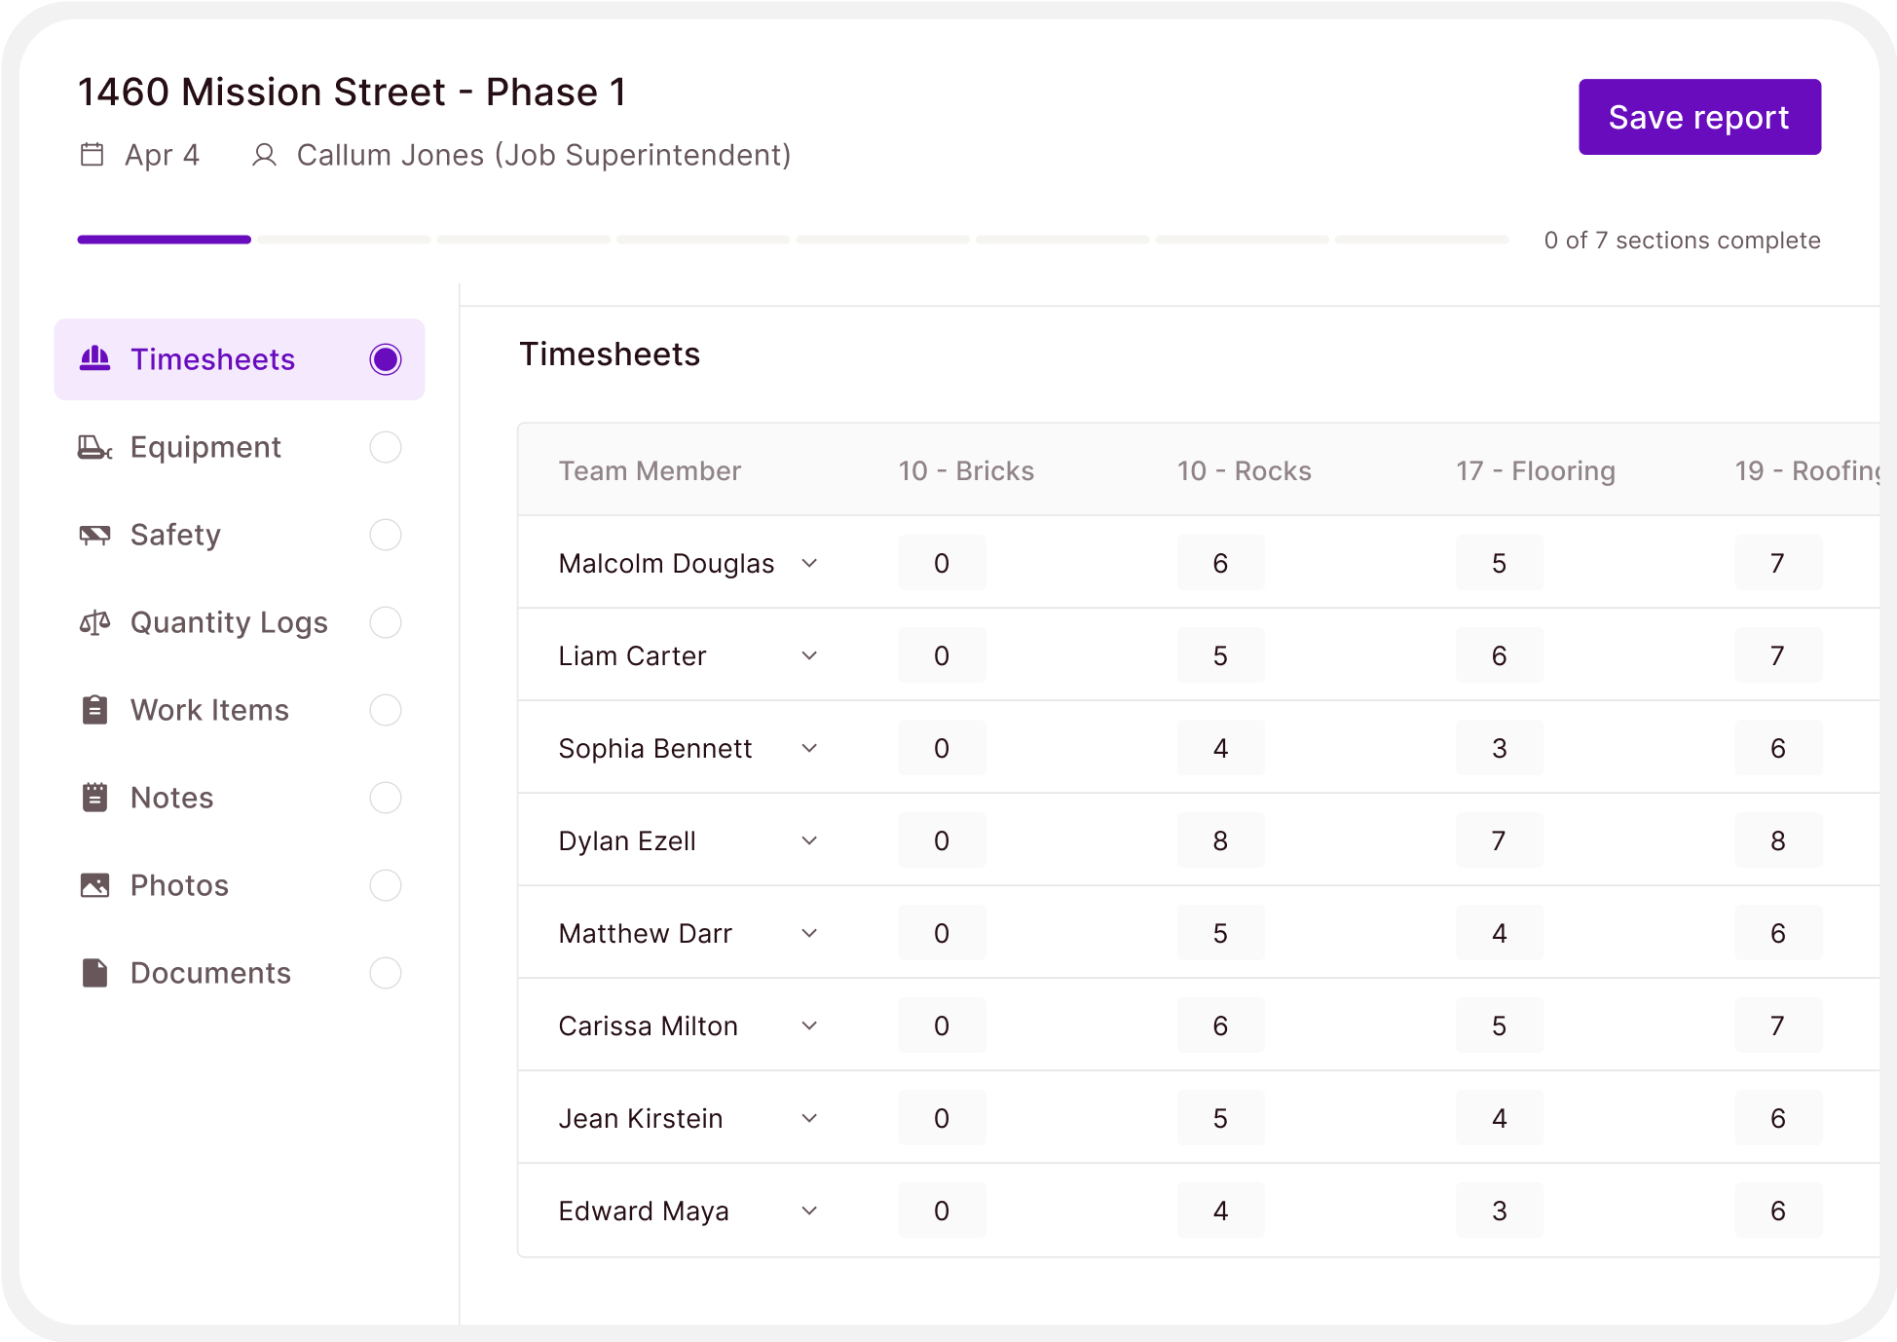Click the Notes notepad icon
The width and height of the screenshot is (1897, 1342).
pyautogui.click(x=94, y=798)
